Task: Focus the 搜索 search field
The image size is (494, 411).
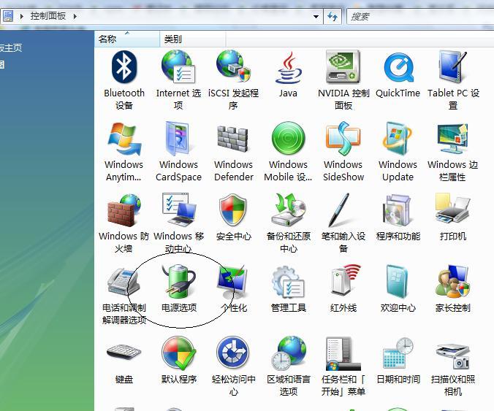Action: pos(420,16)
